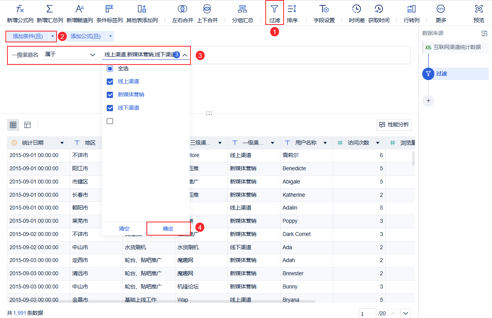Open the 排序 sort tool

pyautogui.click(x=292, y=14)
